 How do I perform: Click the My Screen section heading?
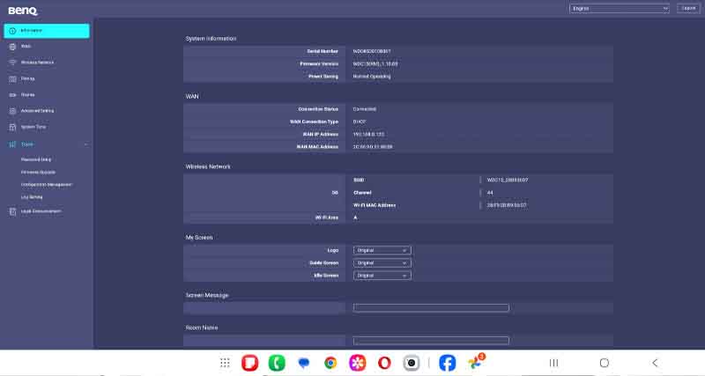(199, 237)
